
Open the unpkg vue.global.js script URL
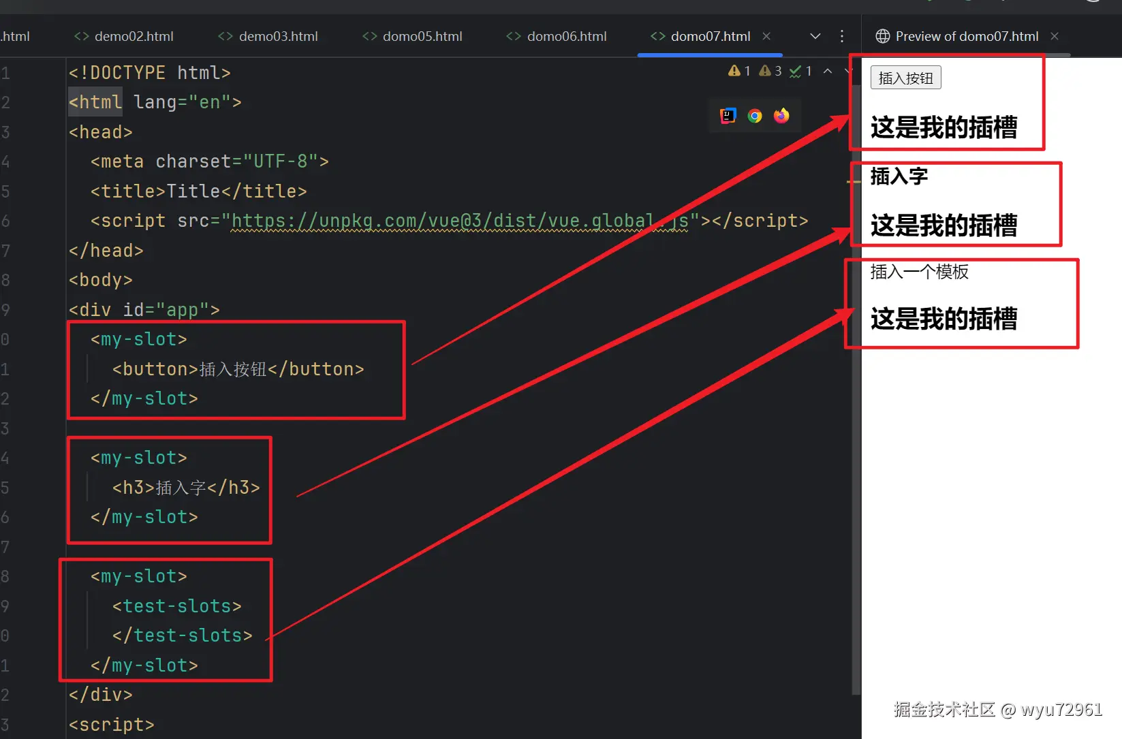(460, 221)
